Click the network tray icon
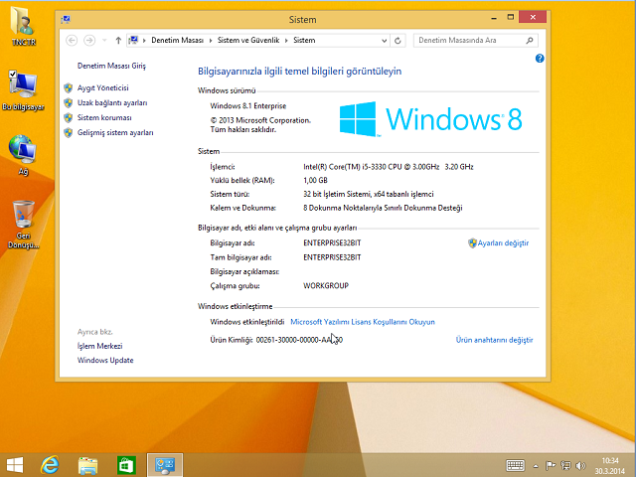This screenshot has height=477, width=636. point(565,466)
